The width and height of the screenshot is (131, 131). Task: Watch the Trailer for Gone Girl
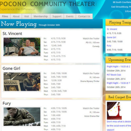(91, 73)
